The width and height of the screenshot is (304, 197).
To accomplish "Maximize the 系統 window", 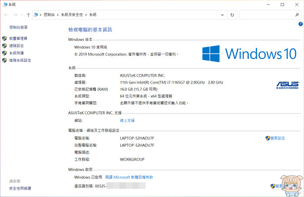I will 282,4.
